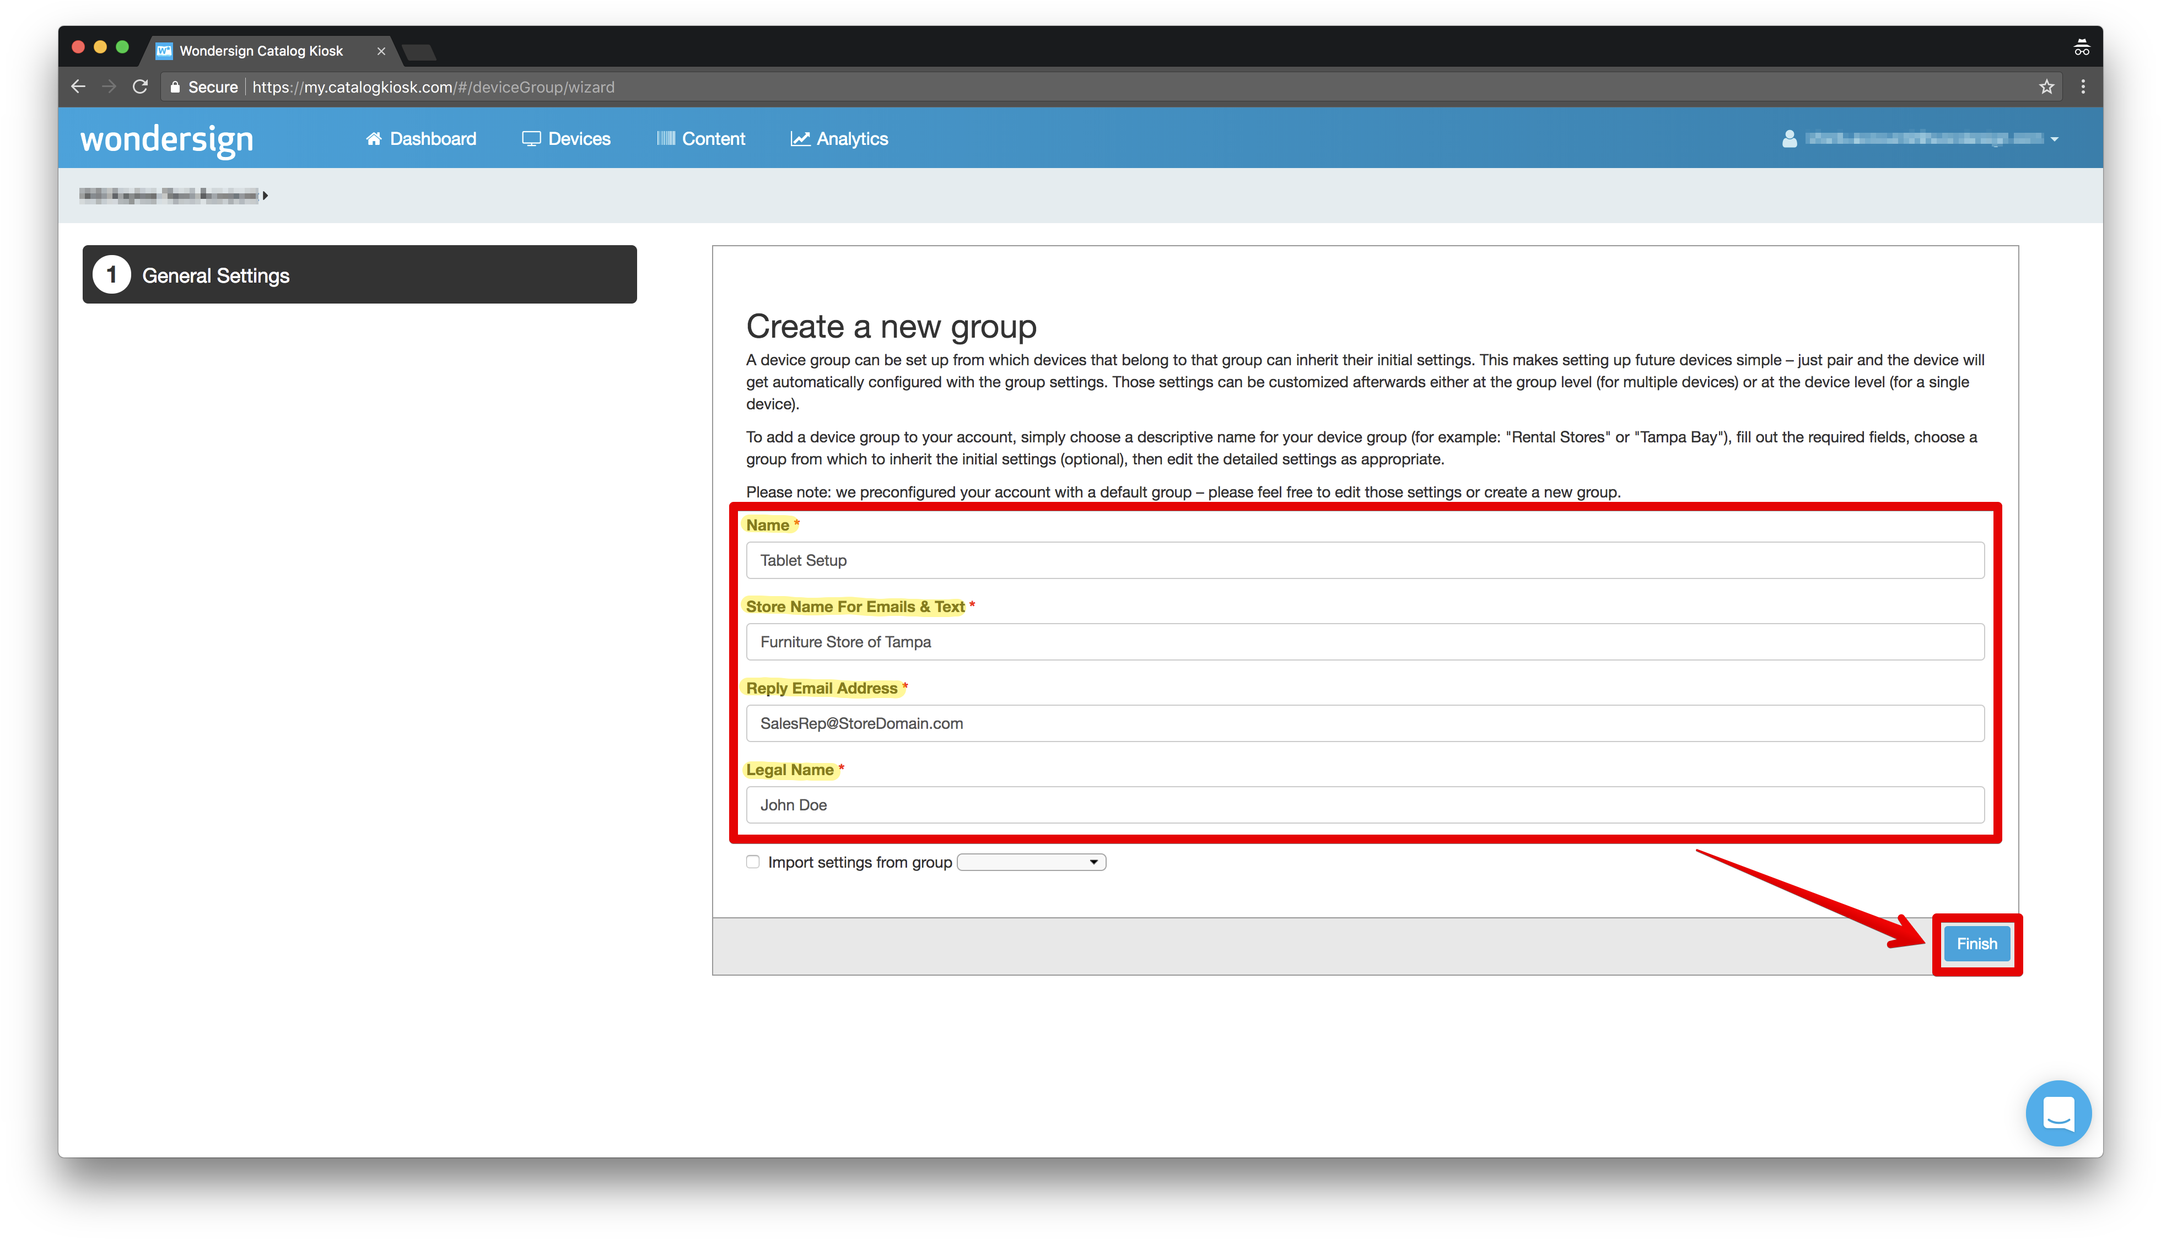Open the Chrome three-dot menu
Viewport: 2161px width, 1239px height.
tap(2083, 86)
